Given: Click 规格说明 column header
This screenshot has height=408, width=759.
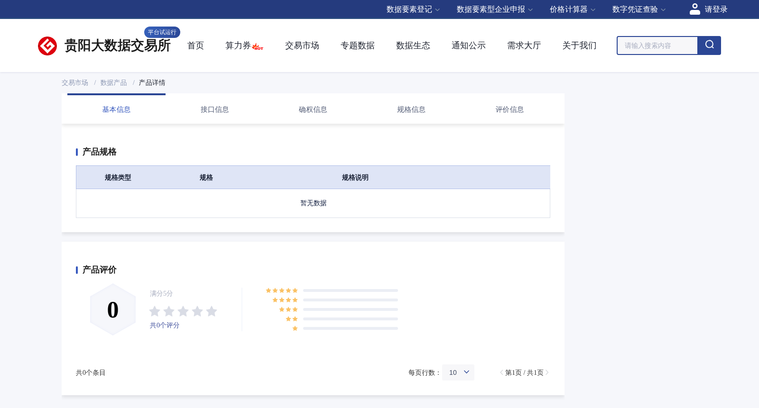Looking at the screenshot, I should click(355, 177).
